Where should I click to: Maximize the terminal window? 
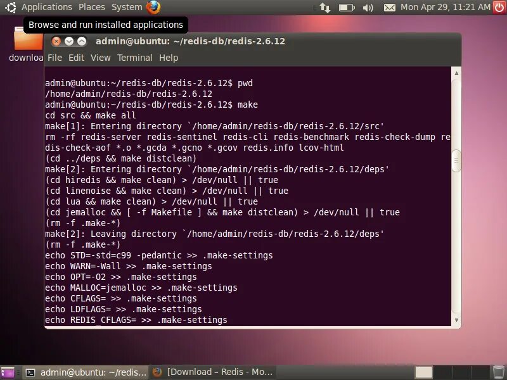pyautogui.click(x=82, y=41)
